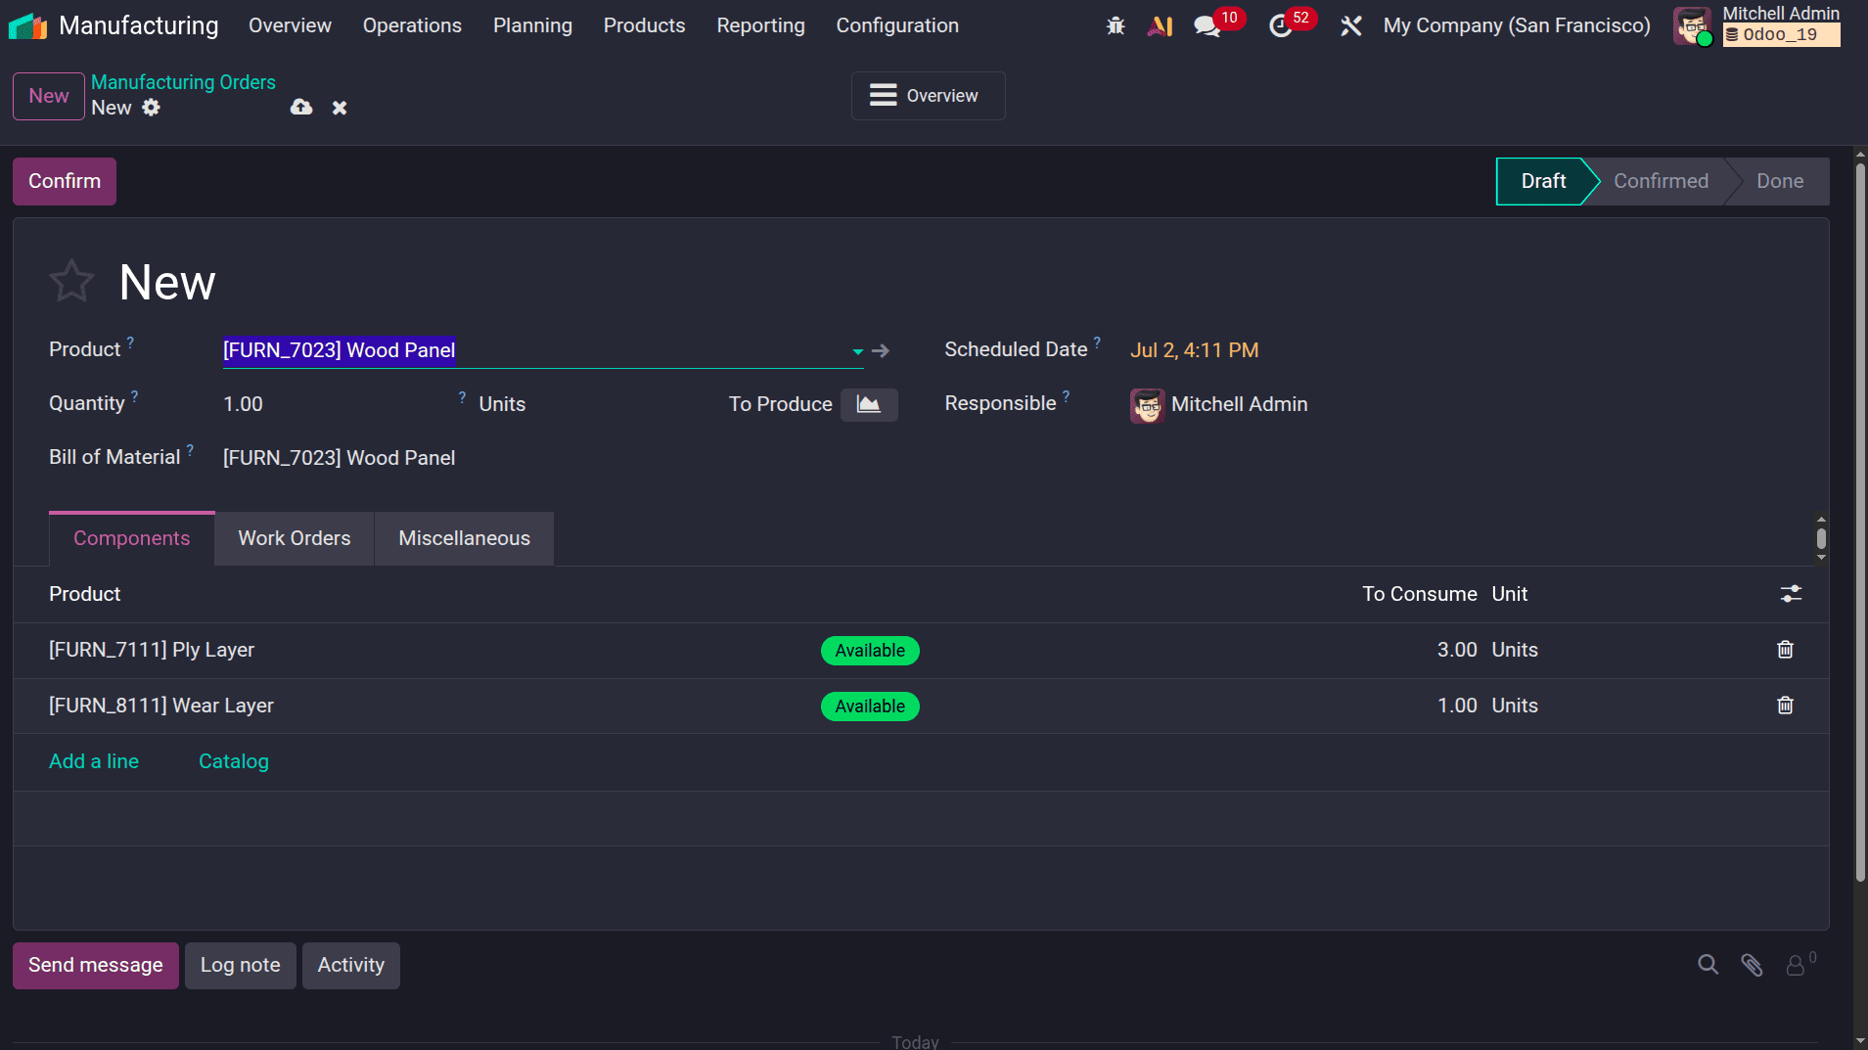Open the Manufacturing app home icon
The height and width of the screenshot is (1050, 1868).
27,25
